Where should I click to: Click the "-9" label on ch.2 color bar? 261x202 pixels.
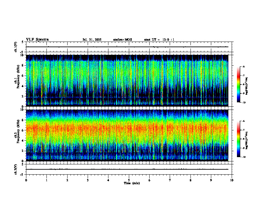243,148
